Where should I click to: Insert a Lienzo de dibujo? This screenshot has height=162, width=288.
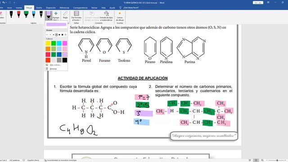point(120,16)
